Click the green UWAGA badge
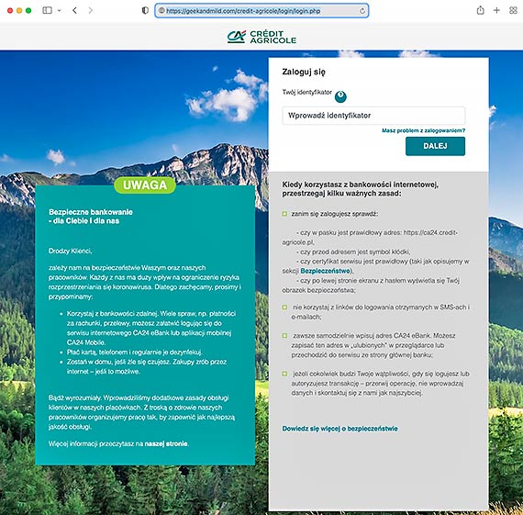This screenshot has height=515, width=523. point(145,185)
